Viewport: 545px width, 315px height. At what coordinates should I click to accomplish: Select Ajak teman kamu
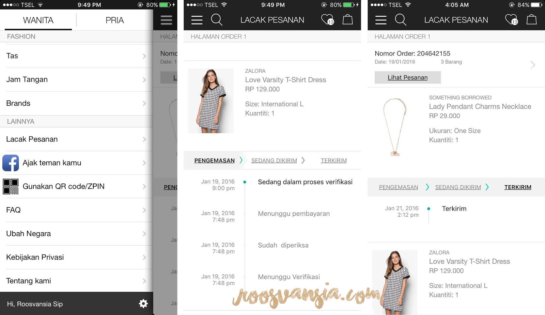(x=76, y=163)
